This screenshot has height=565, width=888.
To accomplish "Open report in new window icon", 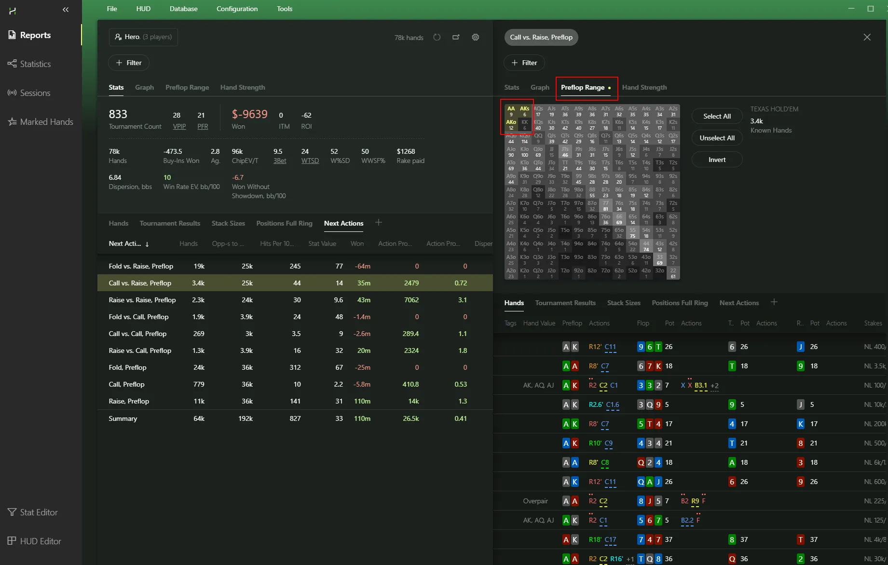I will 456,37.
